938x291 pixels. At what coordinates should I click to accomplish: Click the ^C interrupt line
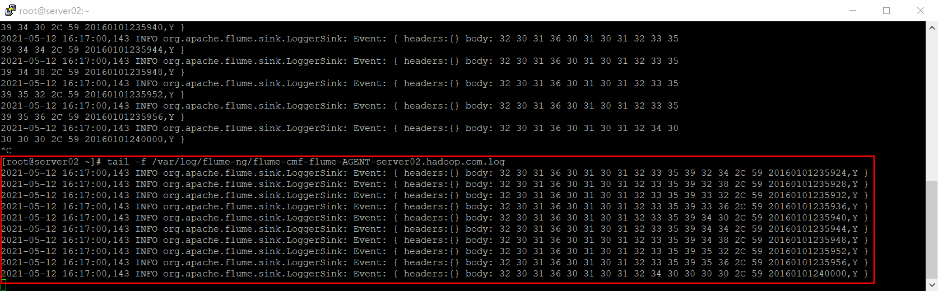[6, 151]
